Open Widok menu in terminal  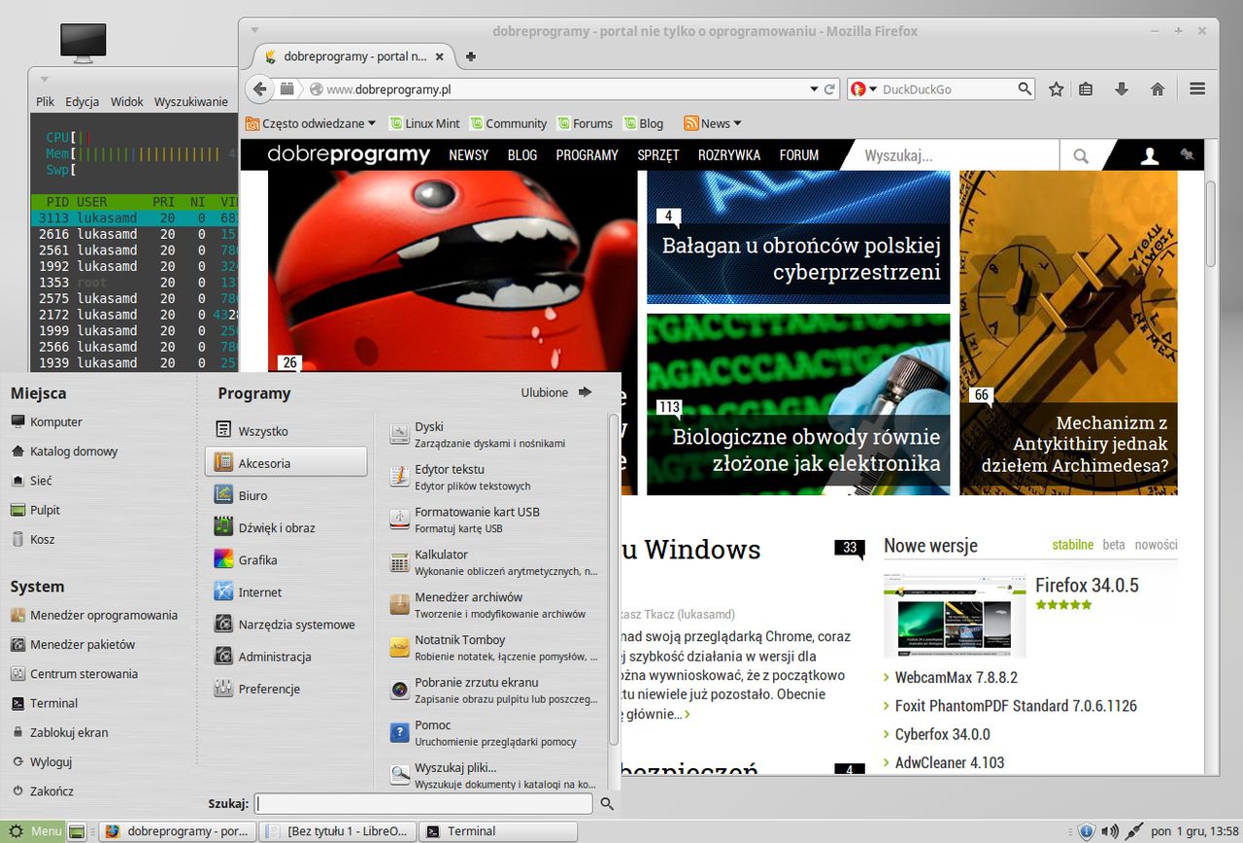point(127,101)
